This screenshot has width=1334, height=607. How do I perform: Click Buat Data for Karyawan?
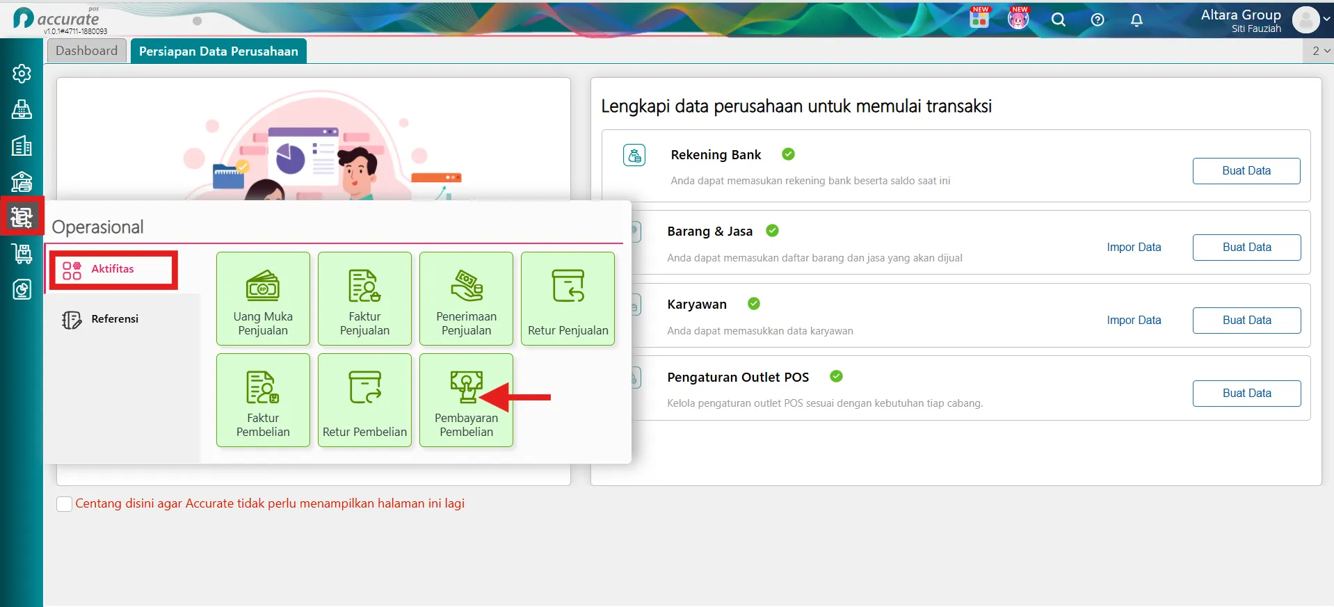[x=1246, y=321]
